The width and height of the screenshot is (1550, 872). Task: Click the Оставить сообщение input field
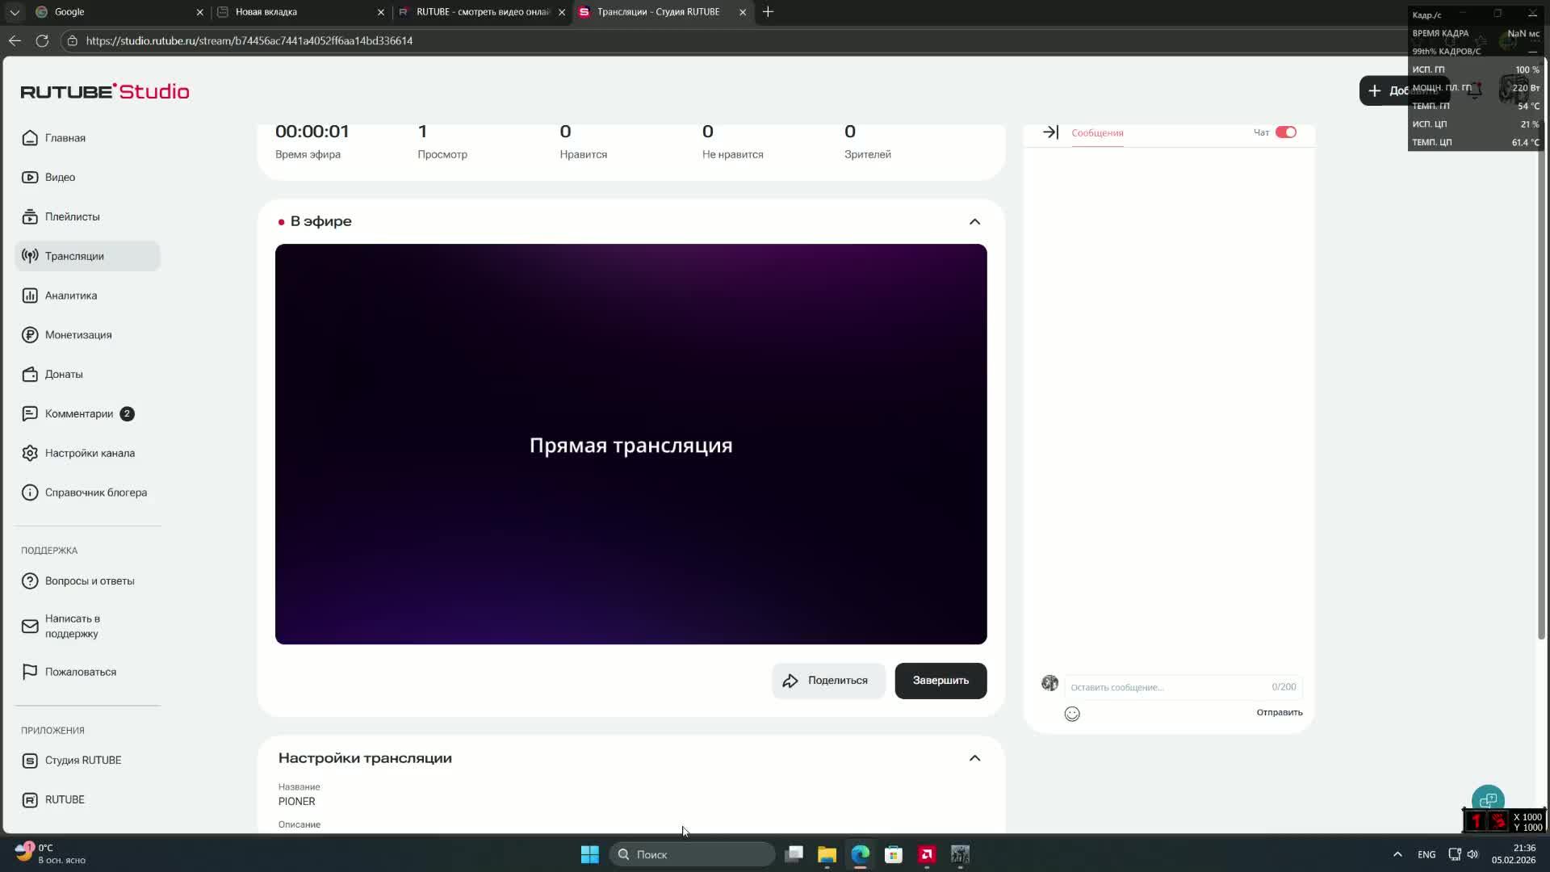click(x=1183, y=687)
